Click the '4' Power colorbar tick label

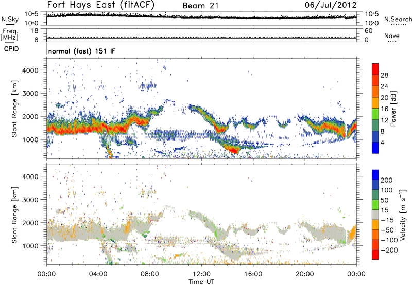click(x=383, y=142)
